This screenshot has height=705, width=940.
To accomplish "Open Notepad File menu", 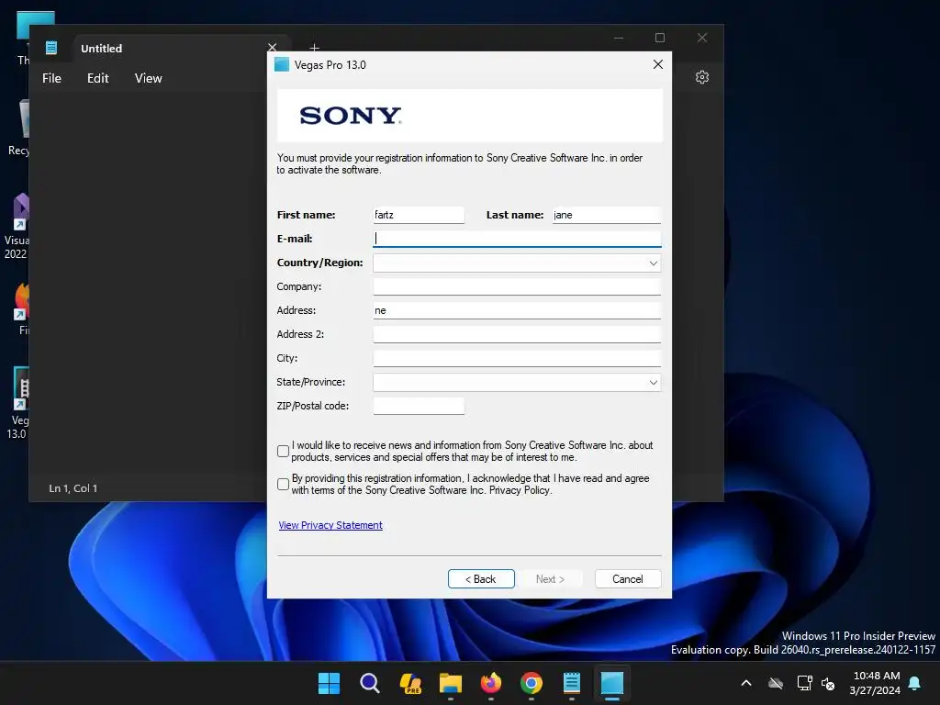I will [x=51, y=78].
